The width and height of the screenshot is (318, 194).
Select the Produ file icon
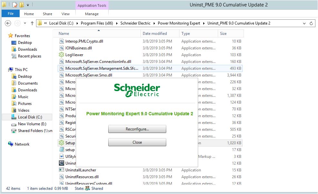pos(62,116)
